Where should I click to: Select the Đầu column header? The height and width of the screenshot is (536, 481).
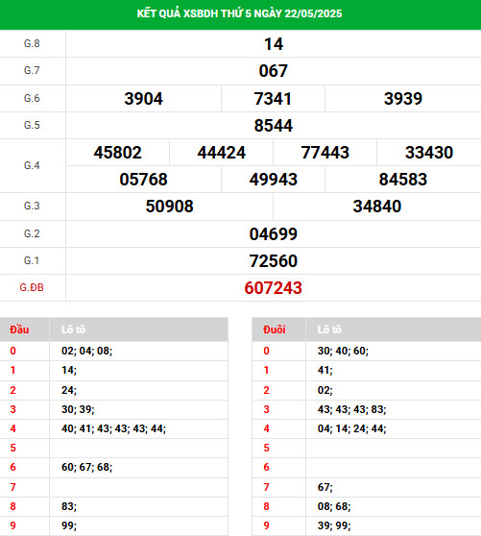[19, 329]
